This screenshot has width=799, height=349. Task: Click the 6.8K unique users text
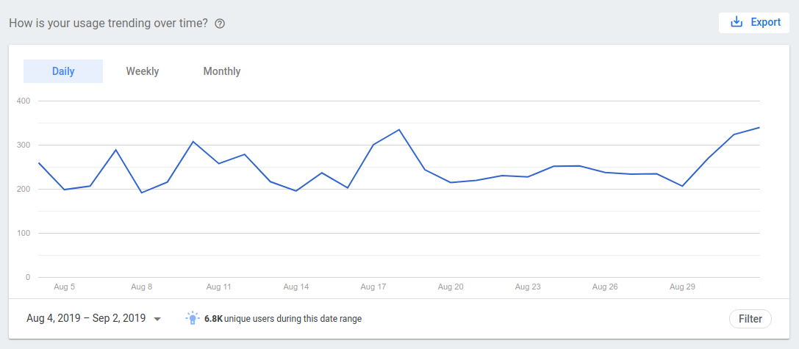coord(283,319)
